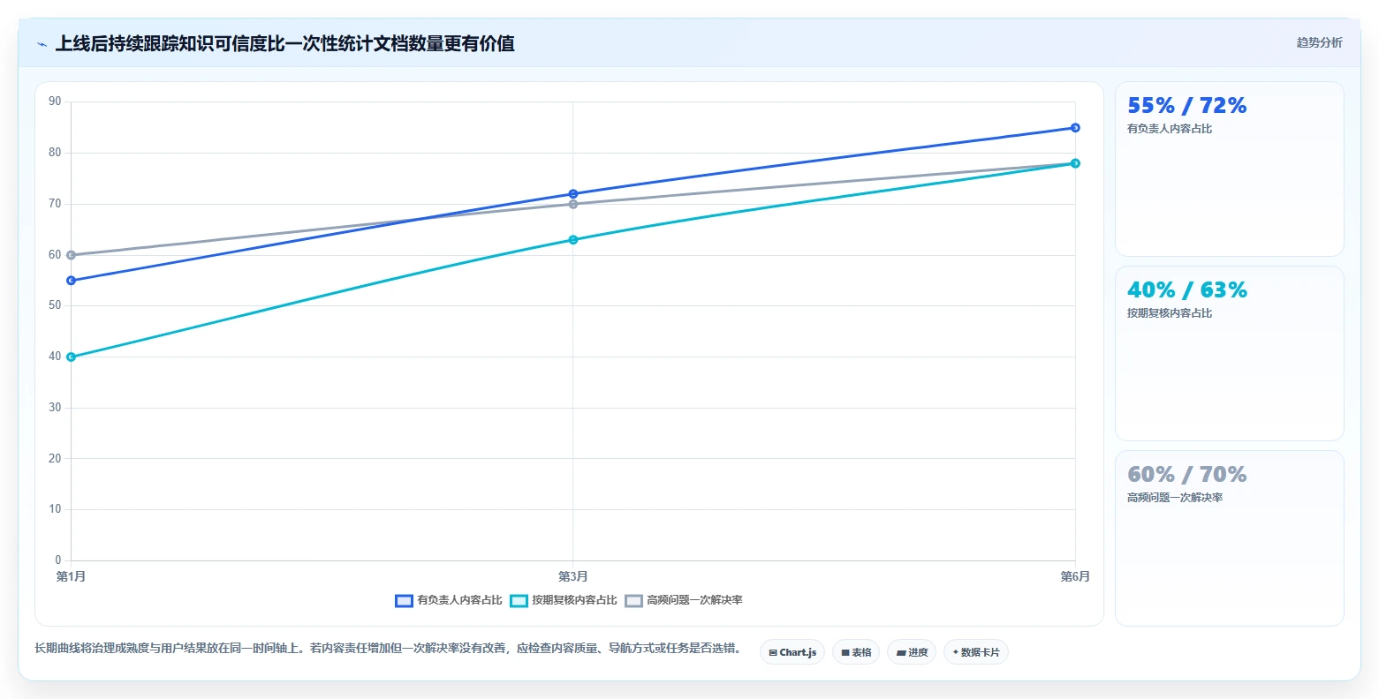Click the blue data point at 第1月 (55)
Viewport: 1379px width, 699px height.
tap(72, 281)
